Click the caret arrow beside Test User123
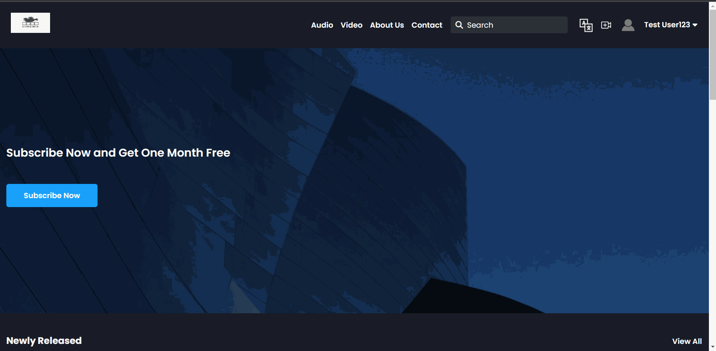716x351 pixels. (x=695, y=25)
